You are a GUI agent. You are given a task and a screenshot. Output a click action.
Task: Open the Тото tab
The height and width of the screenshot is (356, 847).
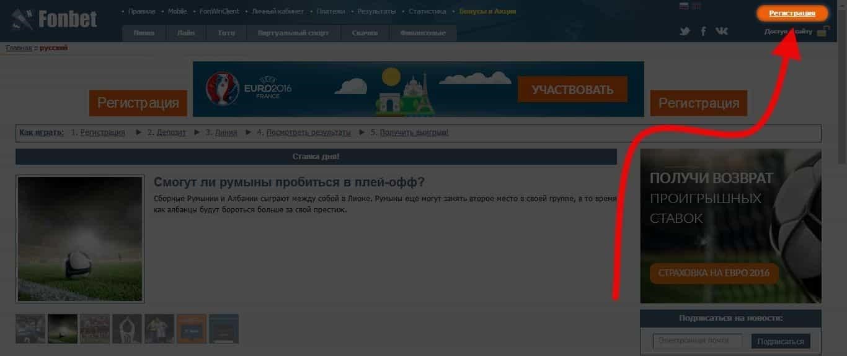point(226,33)
